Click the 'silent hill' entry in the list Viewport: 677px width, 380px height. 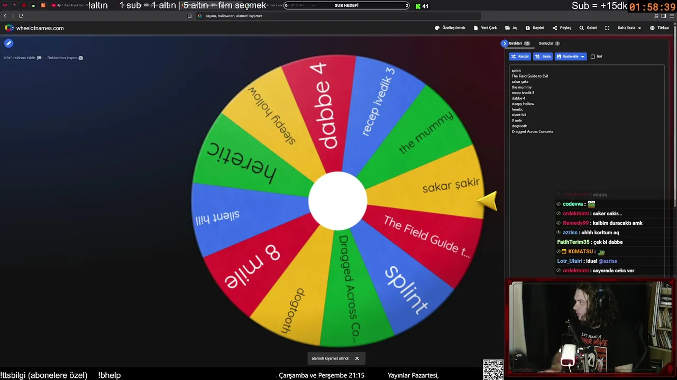point(519,115)
